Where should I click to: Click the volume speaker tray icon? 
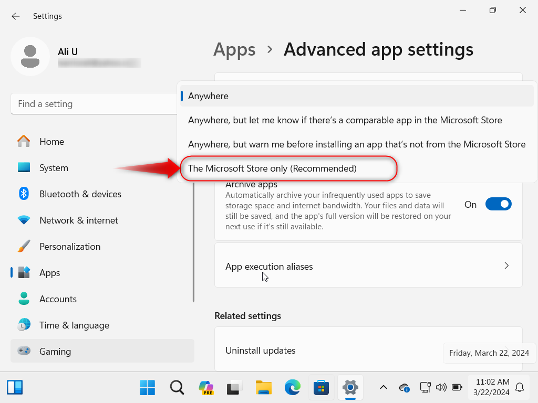coord(441,388)
